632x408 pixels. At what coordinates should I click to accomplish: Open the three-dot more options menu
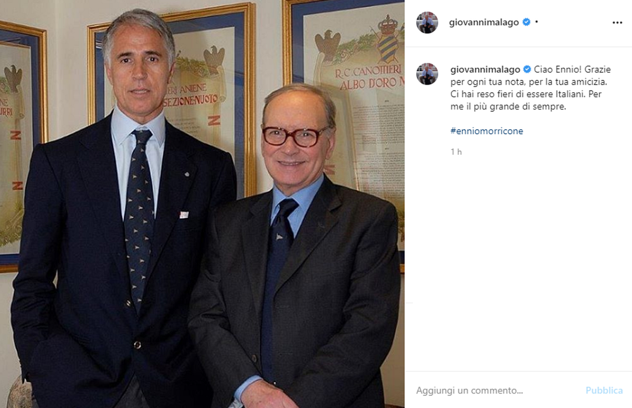coord(617,22)
